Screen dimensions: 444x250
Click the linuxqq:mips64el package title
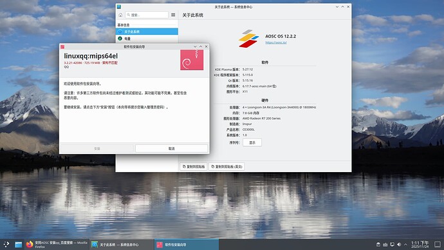pyautogui.click(x=91, y=56)
